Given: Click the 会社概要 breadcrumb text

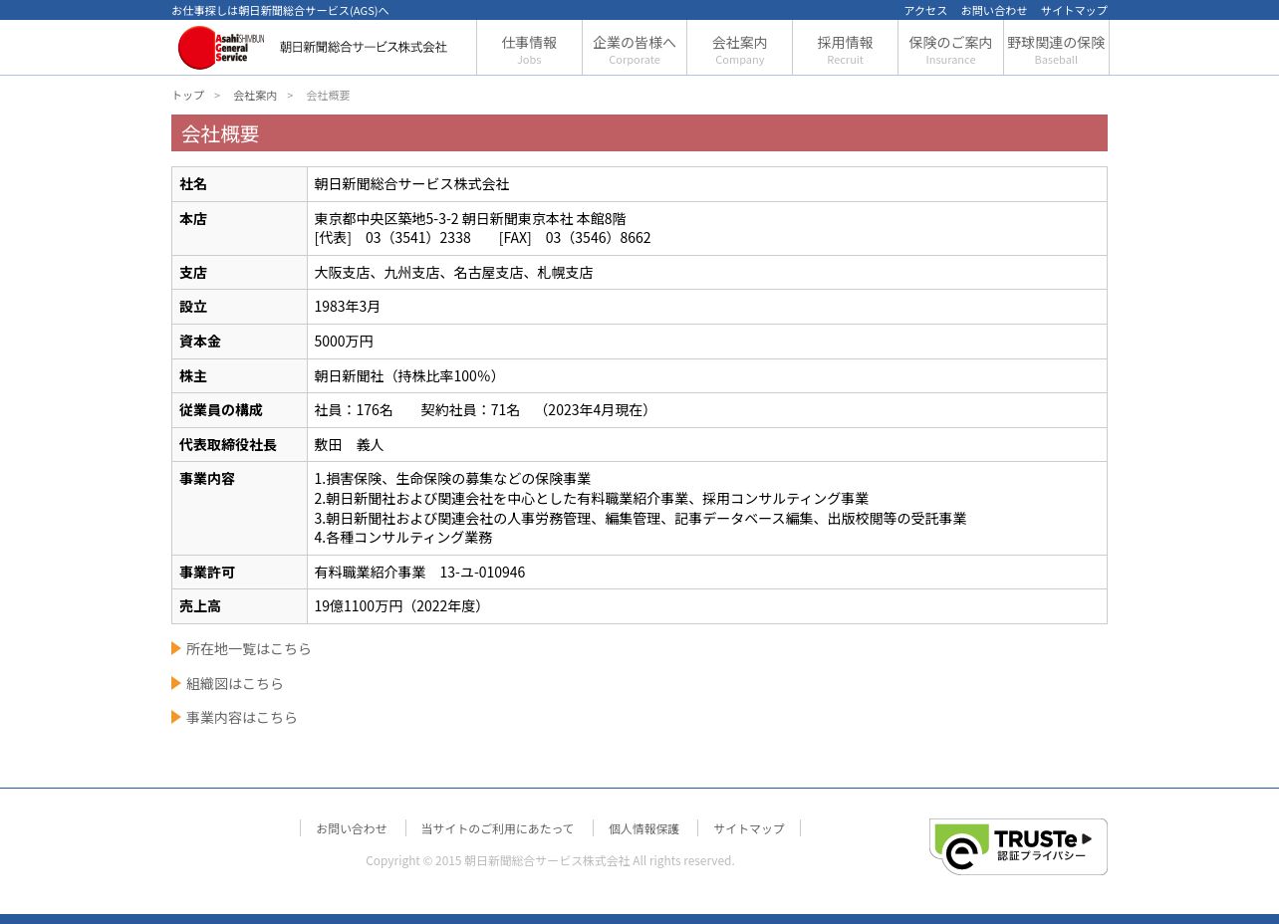Looking at the screenshot, I should pos(328,96).
